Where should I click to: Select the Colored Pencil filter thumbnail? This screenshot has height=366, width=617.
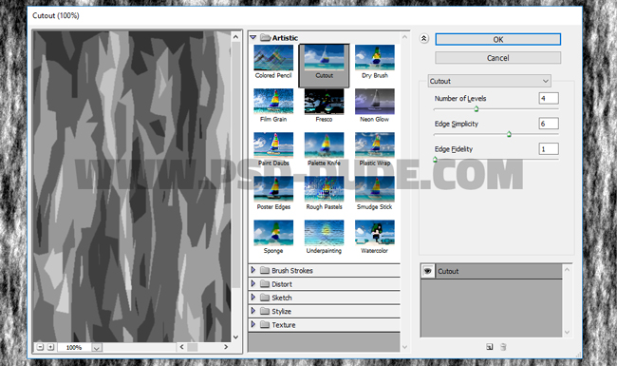(x=273, y=58)
